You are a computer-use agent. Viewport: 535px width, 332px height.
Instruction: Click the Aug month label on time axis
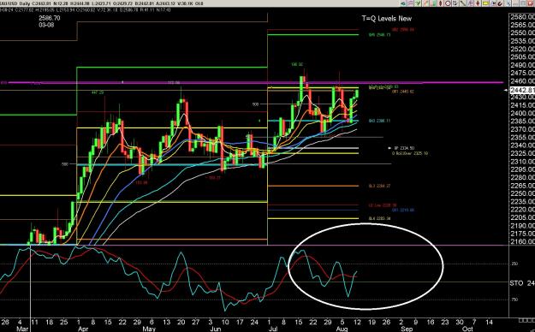(342, 329)
